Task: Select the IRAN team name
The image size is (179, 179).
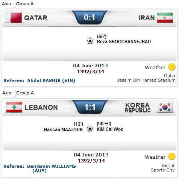Action: 147,18
